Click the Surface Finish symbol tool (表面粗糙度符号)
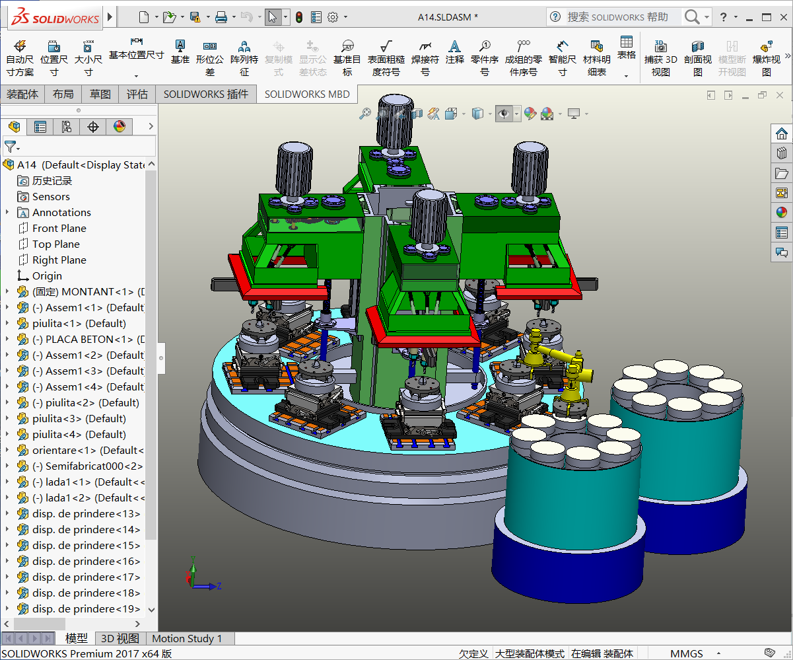This screenshot has height=660, width=793. click(386, 57)
